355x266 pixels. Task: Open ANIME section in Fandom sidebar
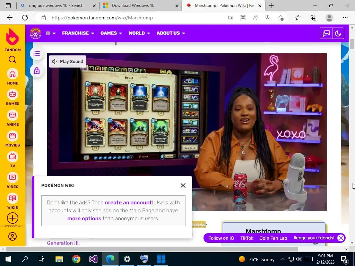click(12, 118)
